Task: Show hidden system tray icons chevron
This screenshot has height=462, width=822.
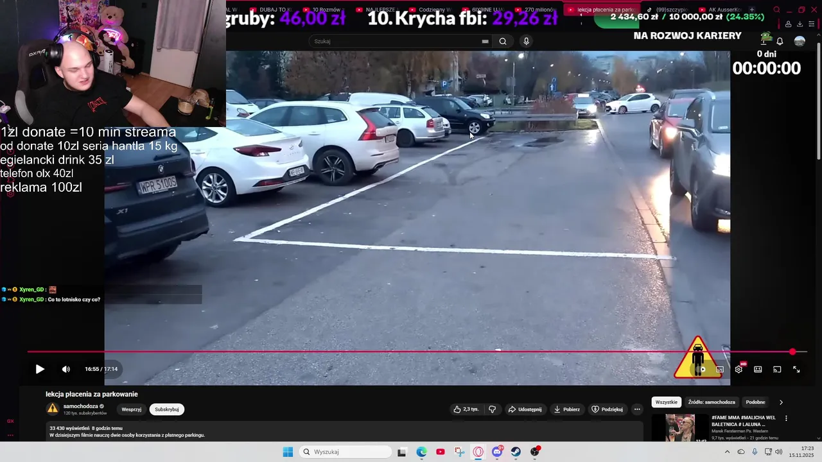Action: click(727, 452)
